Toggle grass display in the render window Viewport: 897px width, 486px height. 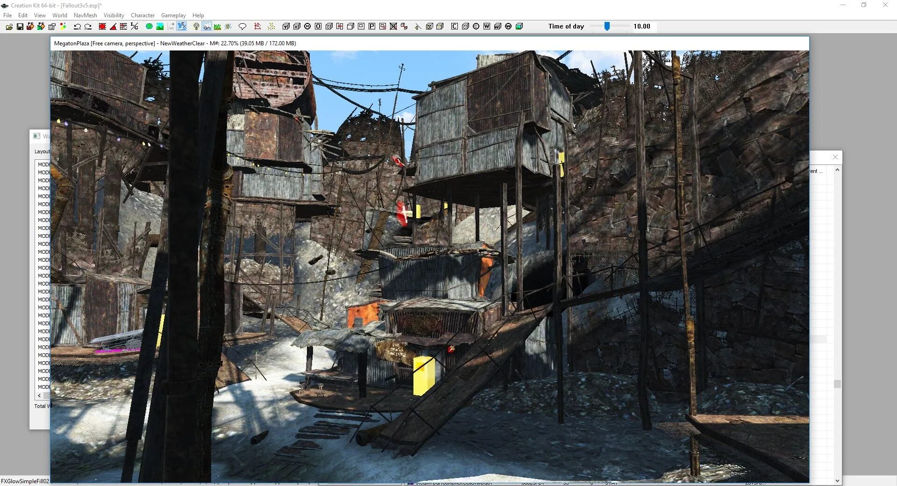[x=218, y=26]
